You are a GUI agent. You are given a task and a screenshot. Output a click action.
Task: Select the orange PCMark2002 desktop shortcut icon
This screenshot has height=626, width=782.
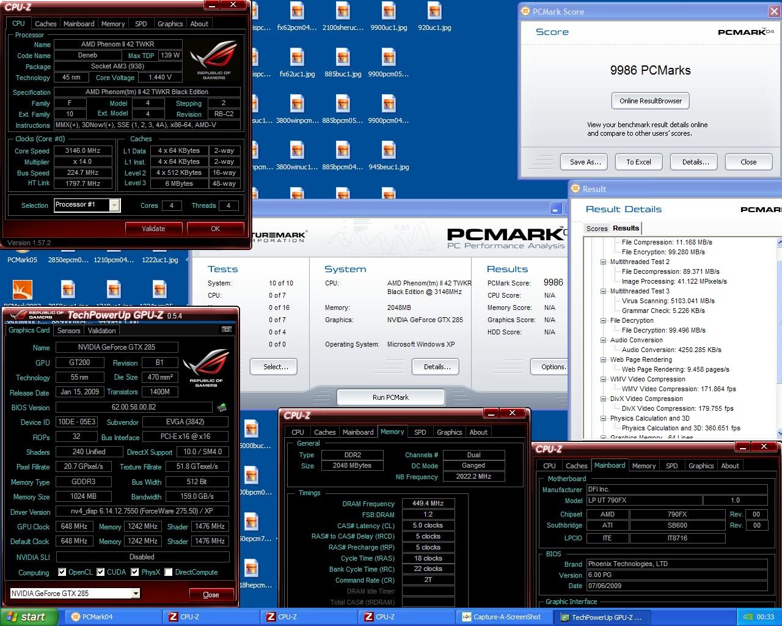click(22, 289)
